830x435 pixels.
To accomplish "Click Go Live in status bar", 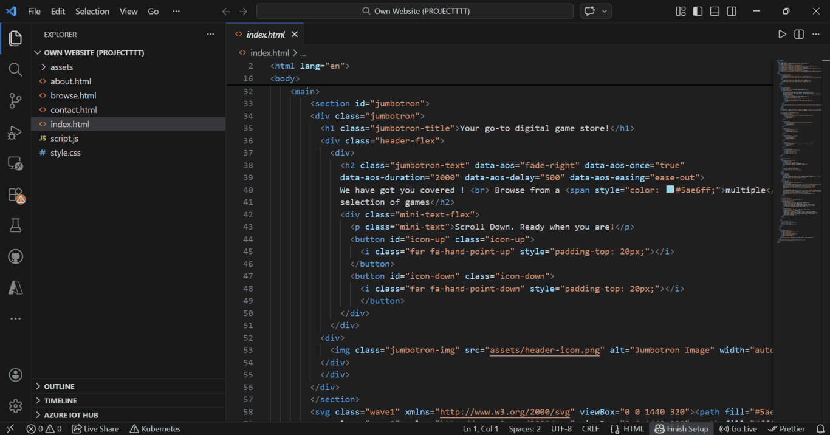I will tap(738, 429).
